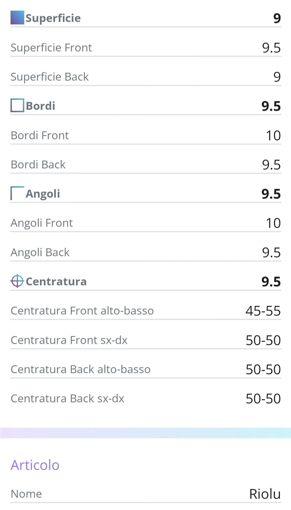
Task: Click the Centratura crosshair icon
Action: coord(17,281)
